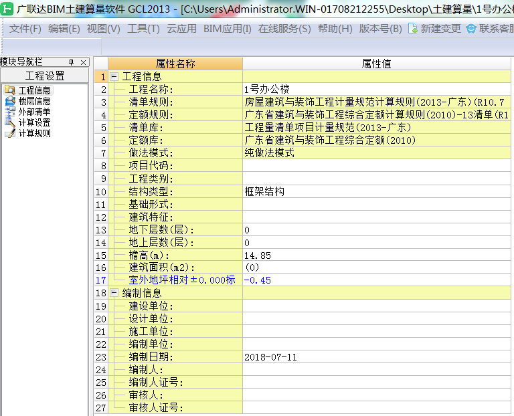Open the 版本号(B) menu
The image size is (514, 416).
(381, 29)
